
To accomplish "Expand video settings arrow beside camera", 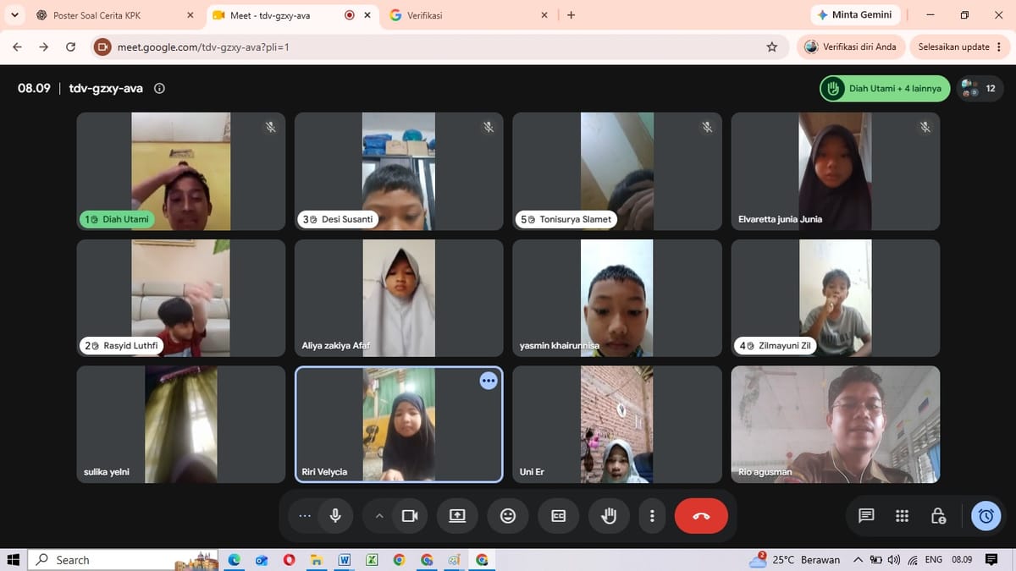I will [x=379, y=515].
